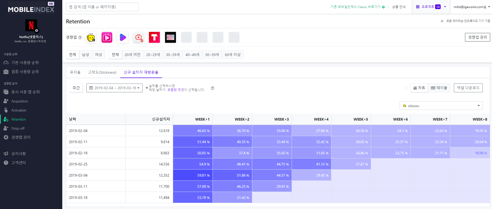Select the purple play-triangle competitor app icon
This screenshot has height=209, width=492.
(123, 37)
